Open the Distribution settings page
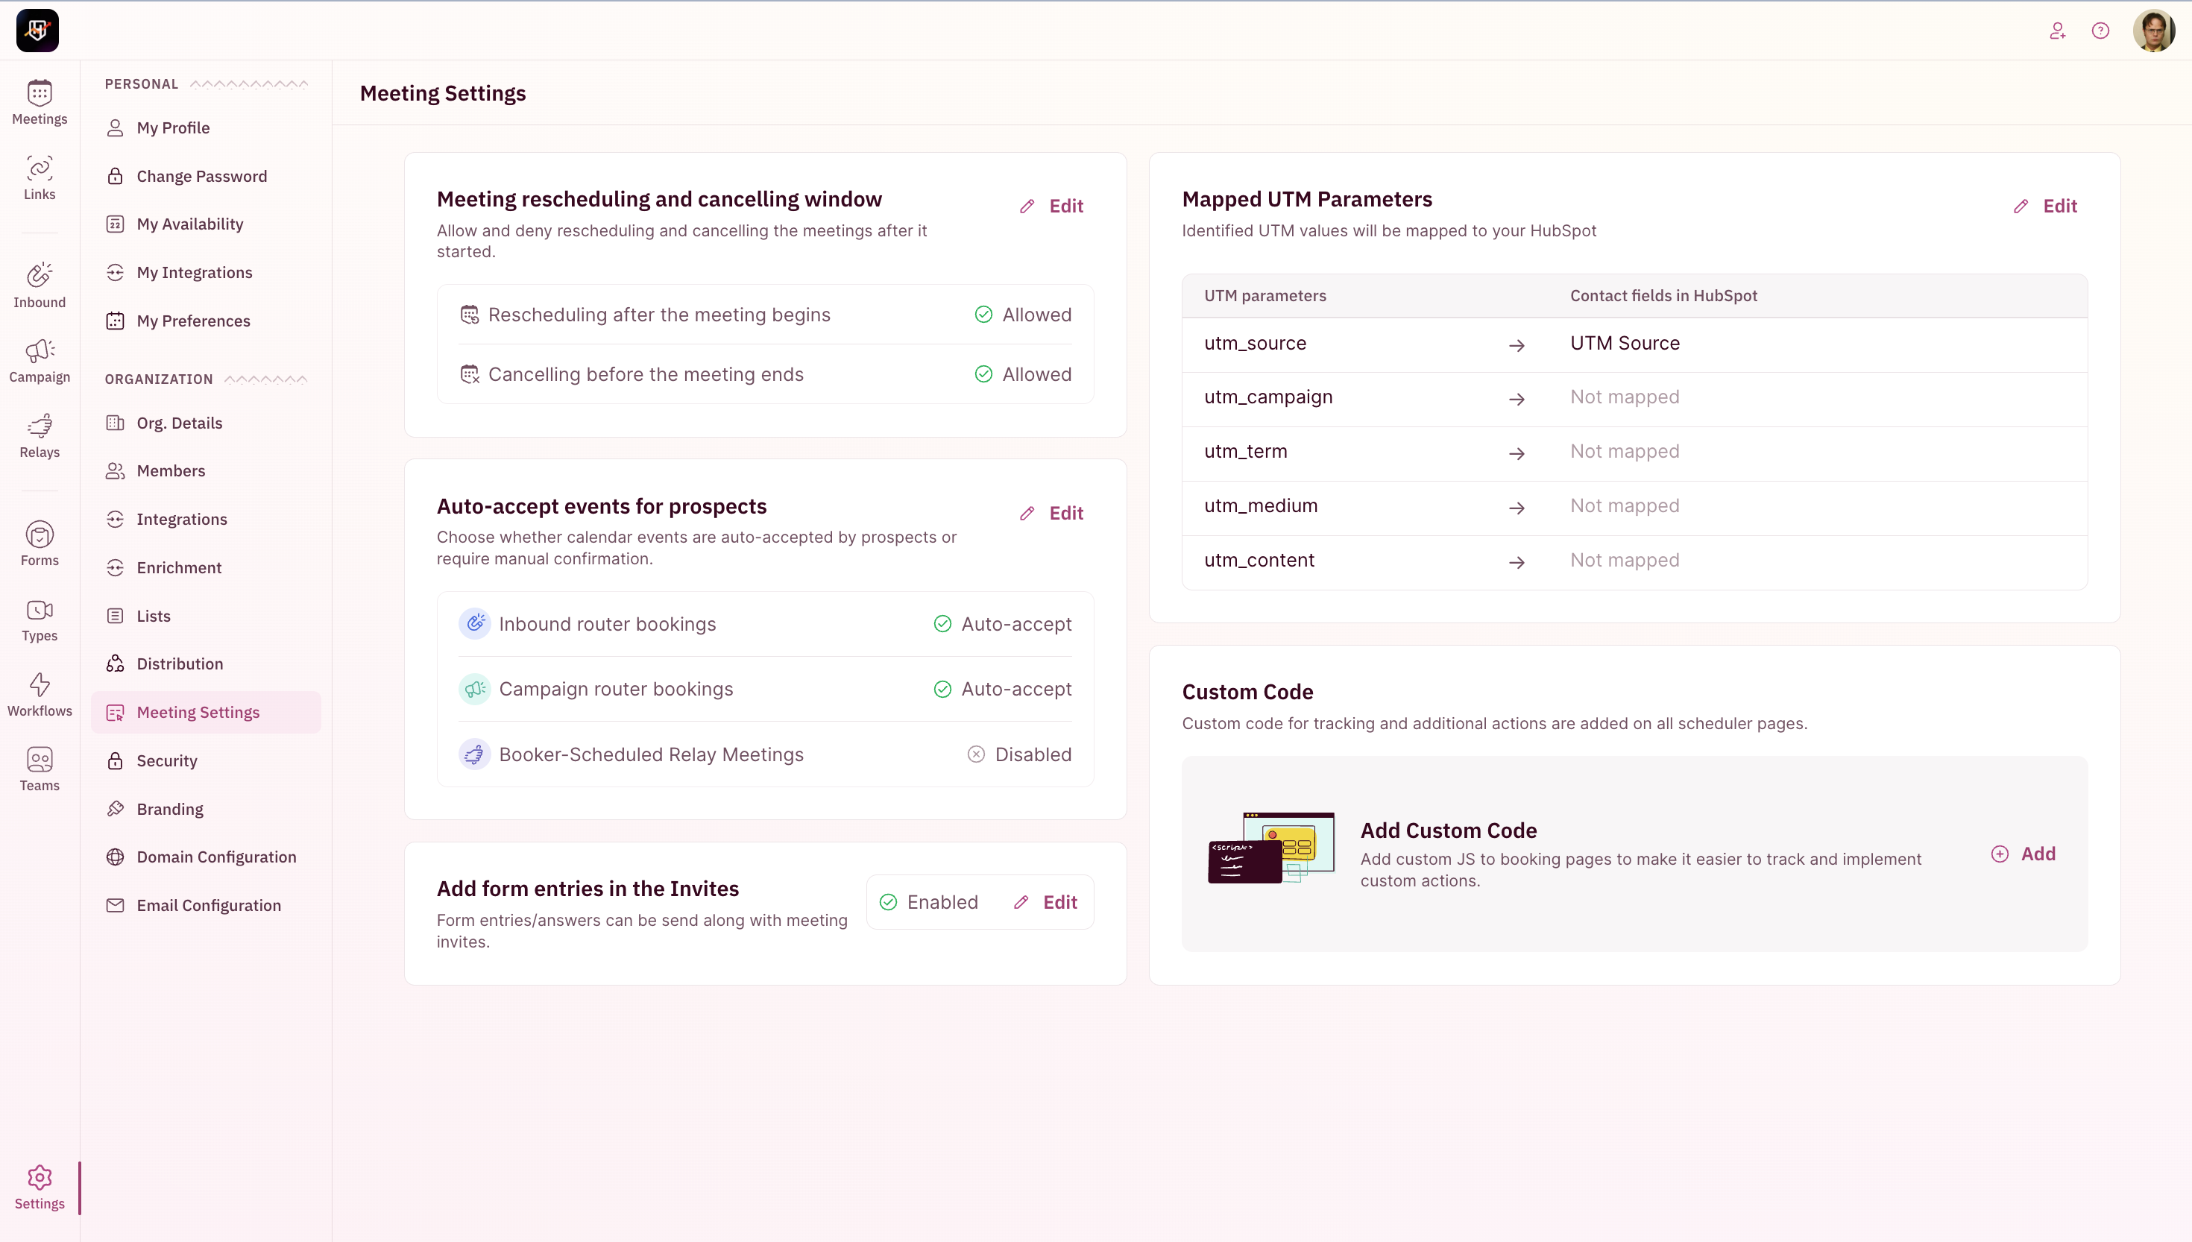Screen dimensions: 2192x1242 [179, 663]
